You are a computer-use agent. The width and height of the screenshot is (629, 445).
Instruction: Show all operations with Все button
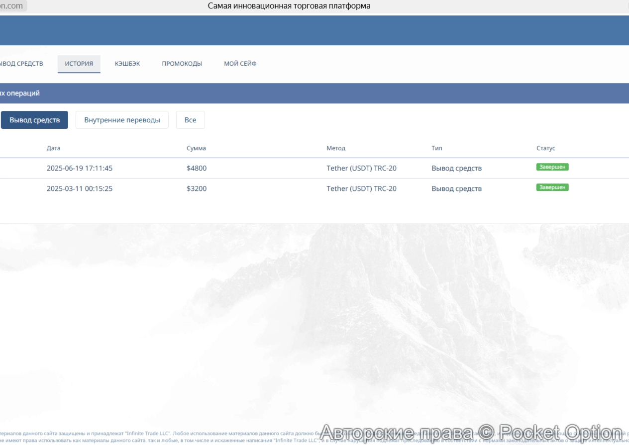pos(190,120)
